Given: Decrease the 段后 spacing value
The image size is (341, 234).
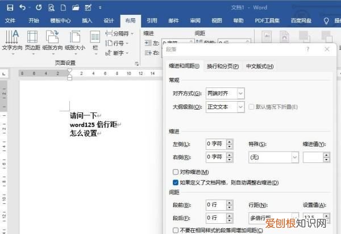Looking at the screenshot, I should point(230,220).
